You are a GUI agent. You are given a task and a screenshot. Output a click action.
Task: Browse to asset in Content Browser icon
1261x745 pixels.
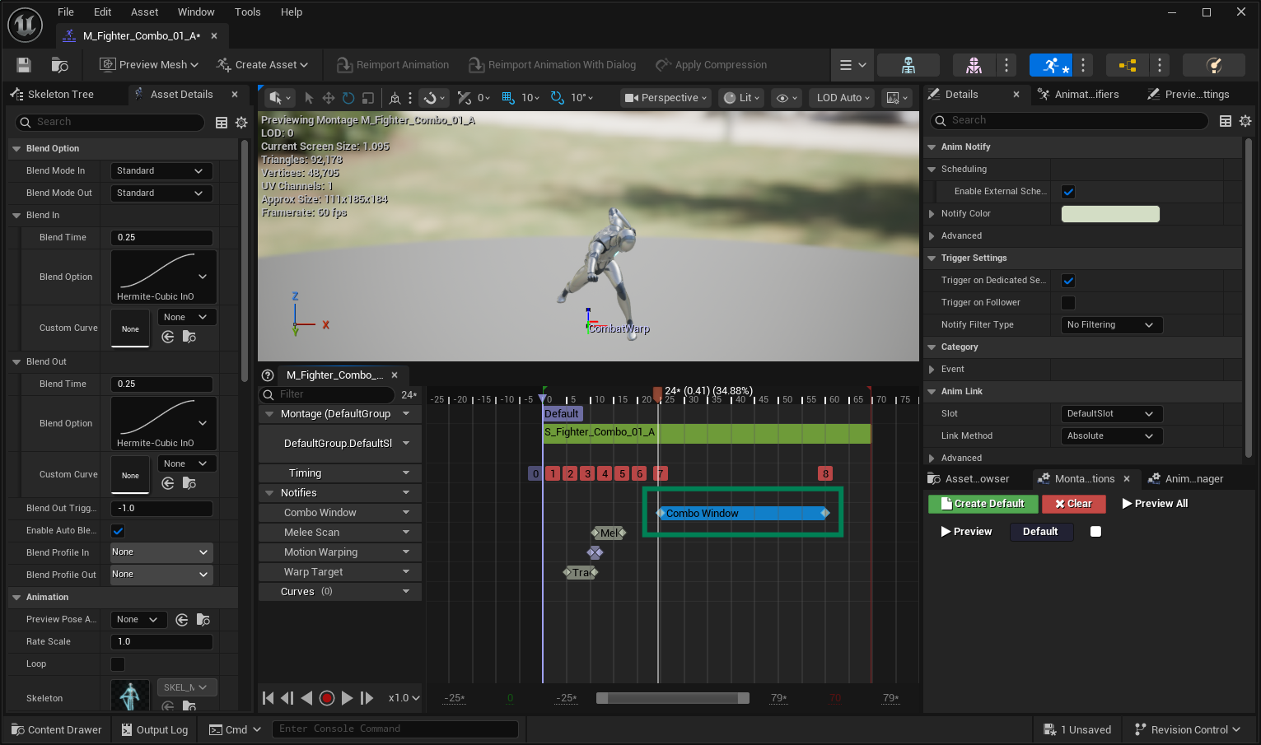59,65
